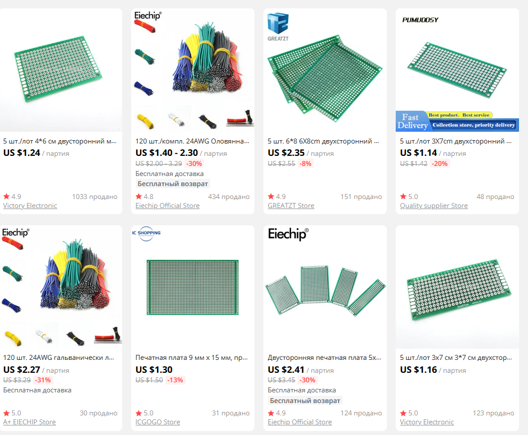Click the -30% discount tag on Двусторонняя плата
Viewport: 528px width, 435px height.
(x=307, y=380)
